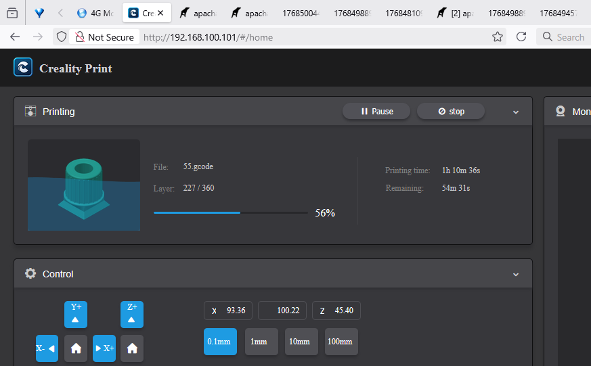Viewport: 591px width, 366px height.
Task: Collapse the Control panel
Action: coord(516,275)
